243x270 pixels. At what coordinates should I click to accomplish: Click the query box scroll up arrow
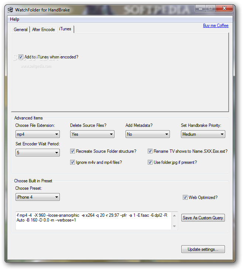[x=174, y=216]
